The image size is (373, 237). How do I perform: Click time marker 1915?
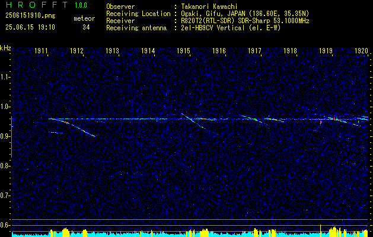pyautogui.click(x=183, y=50)
